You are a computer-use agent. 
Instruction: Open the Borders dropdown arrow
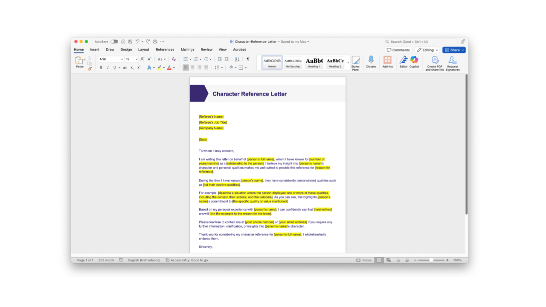click(x=246, y=68)
